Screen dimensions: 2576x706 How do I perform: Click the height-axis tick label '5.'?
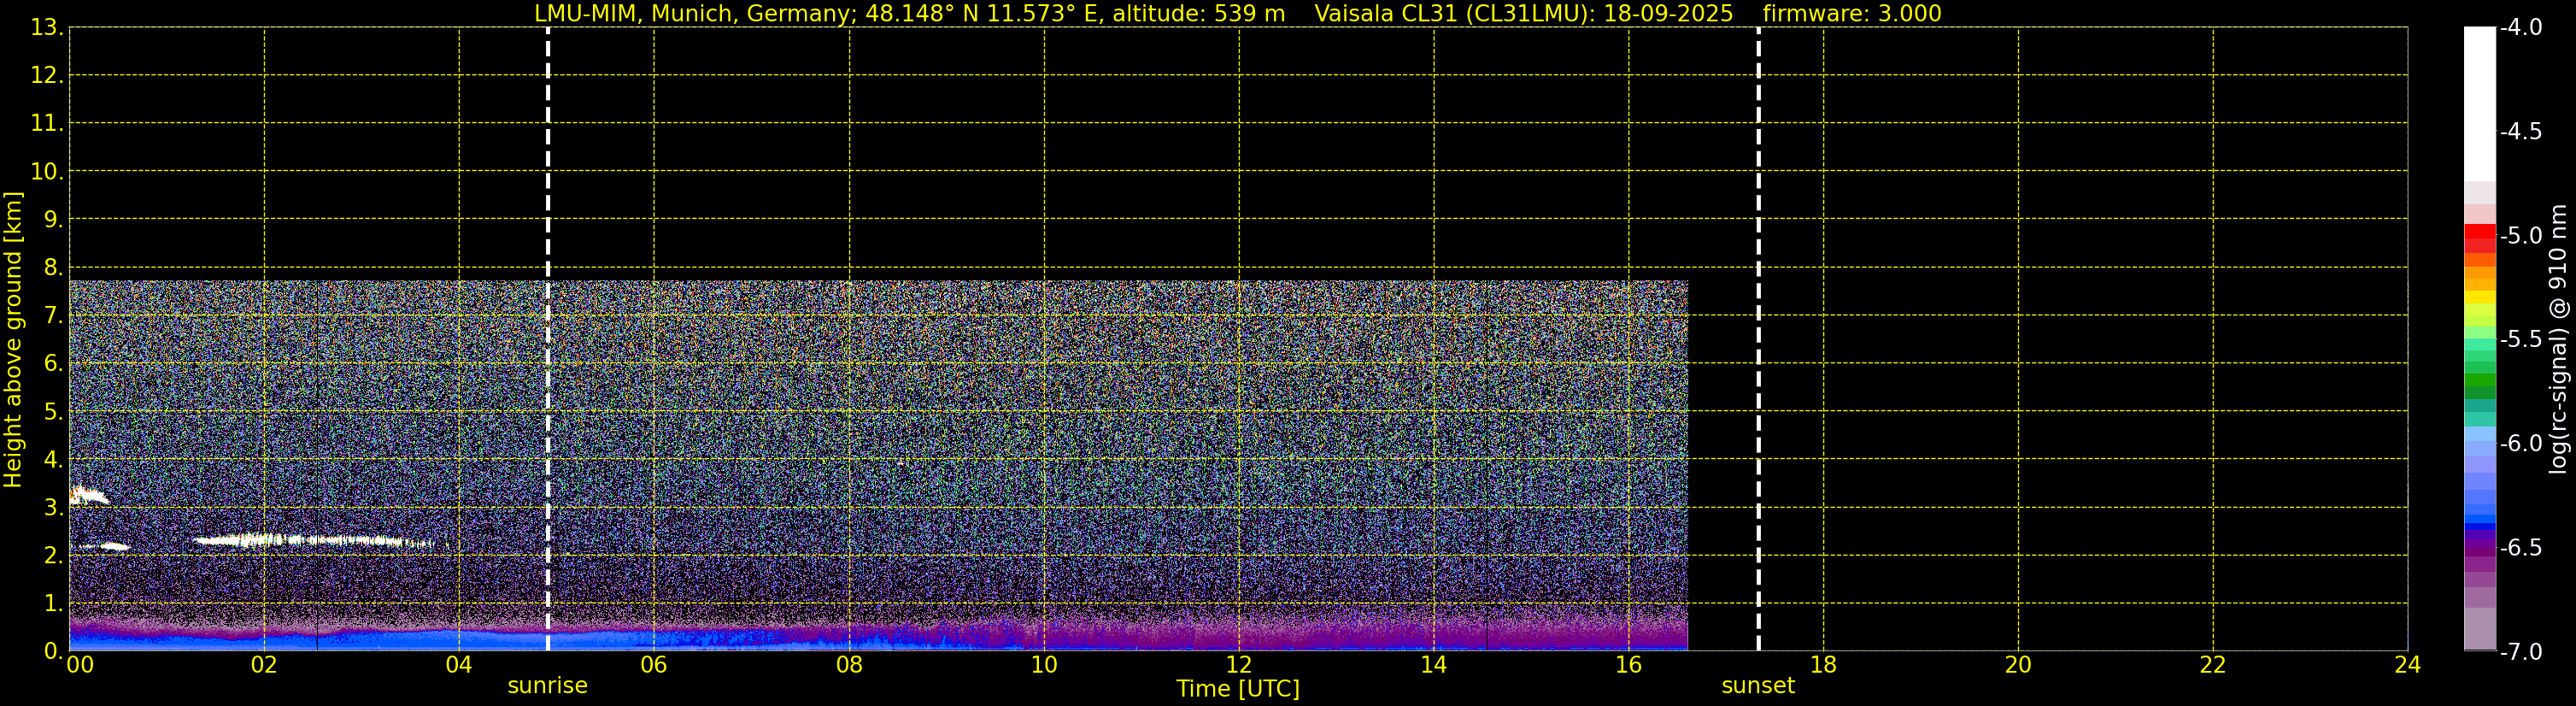coord(53,412)
